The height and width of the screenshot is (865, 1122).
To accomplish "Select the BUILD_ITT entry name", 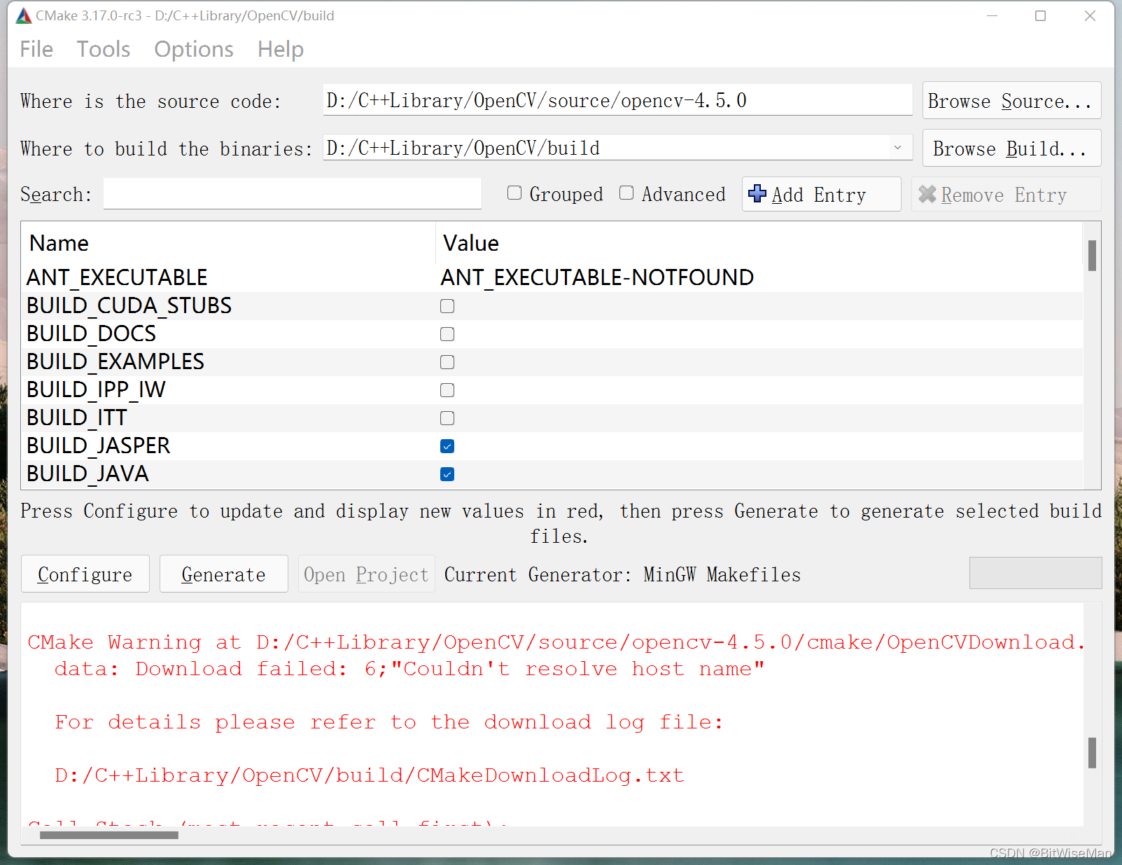I will [x=77, y=417].
